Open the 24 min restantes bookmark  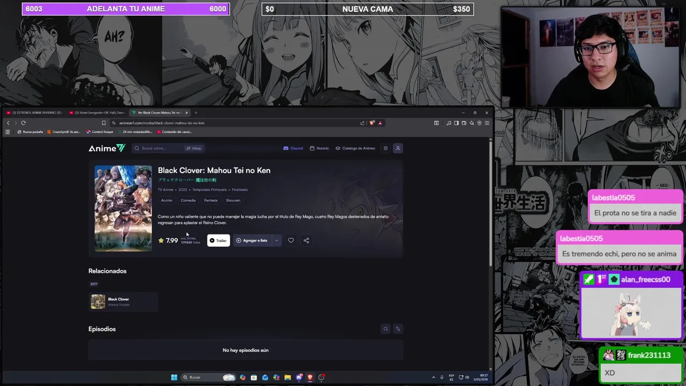pyautogui.click(x=135, y=132)
